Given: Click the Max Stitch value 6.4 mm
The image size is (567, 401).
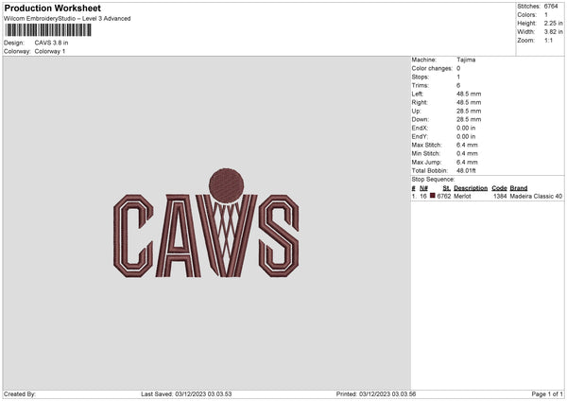Looking at the screenshot, I should (467, 145).
